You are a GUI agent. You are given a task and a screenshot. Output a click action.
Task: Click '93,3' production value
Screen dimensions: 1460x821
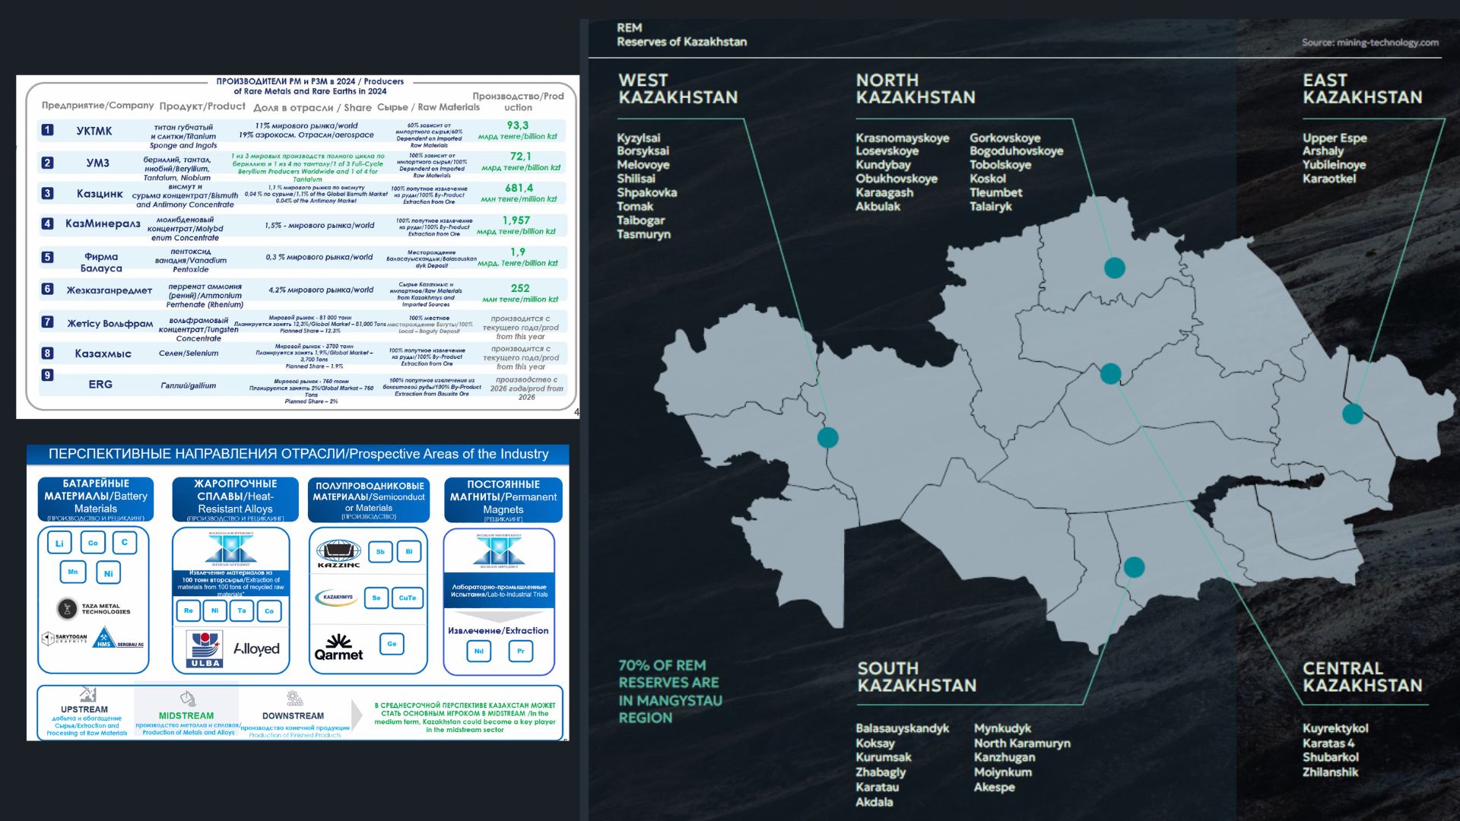[x=517, y=125]
